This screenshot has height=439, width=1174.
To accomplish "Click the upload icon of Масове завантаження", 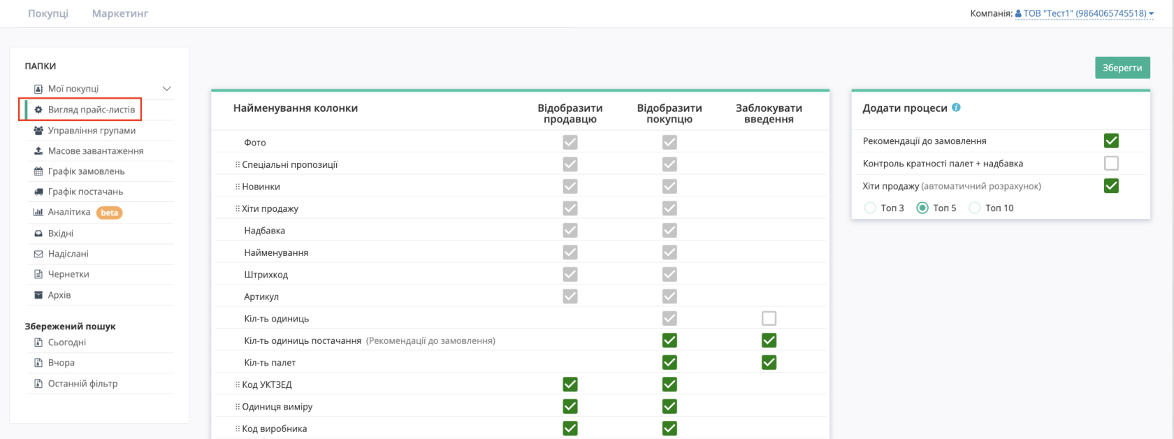I will click(x=38, y=151).
